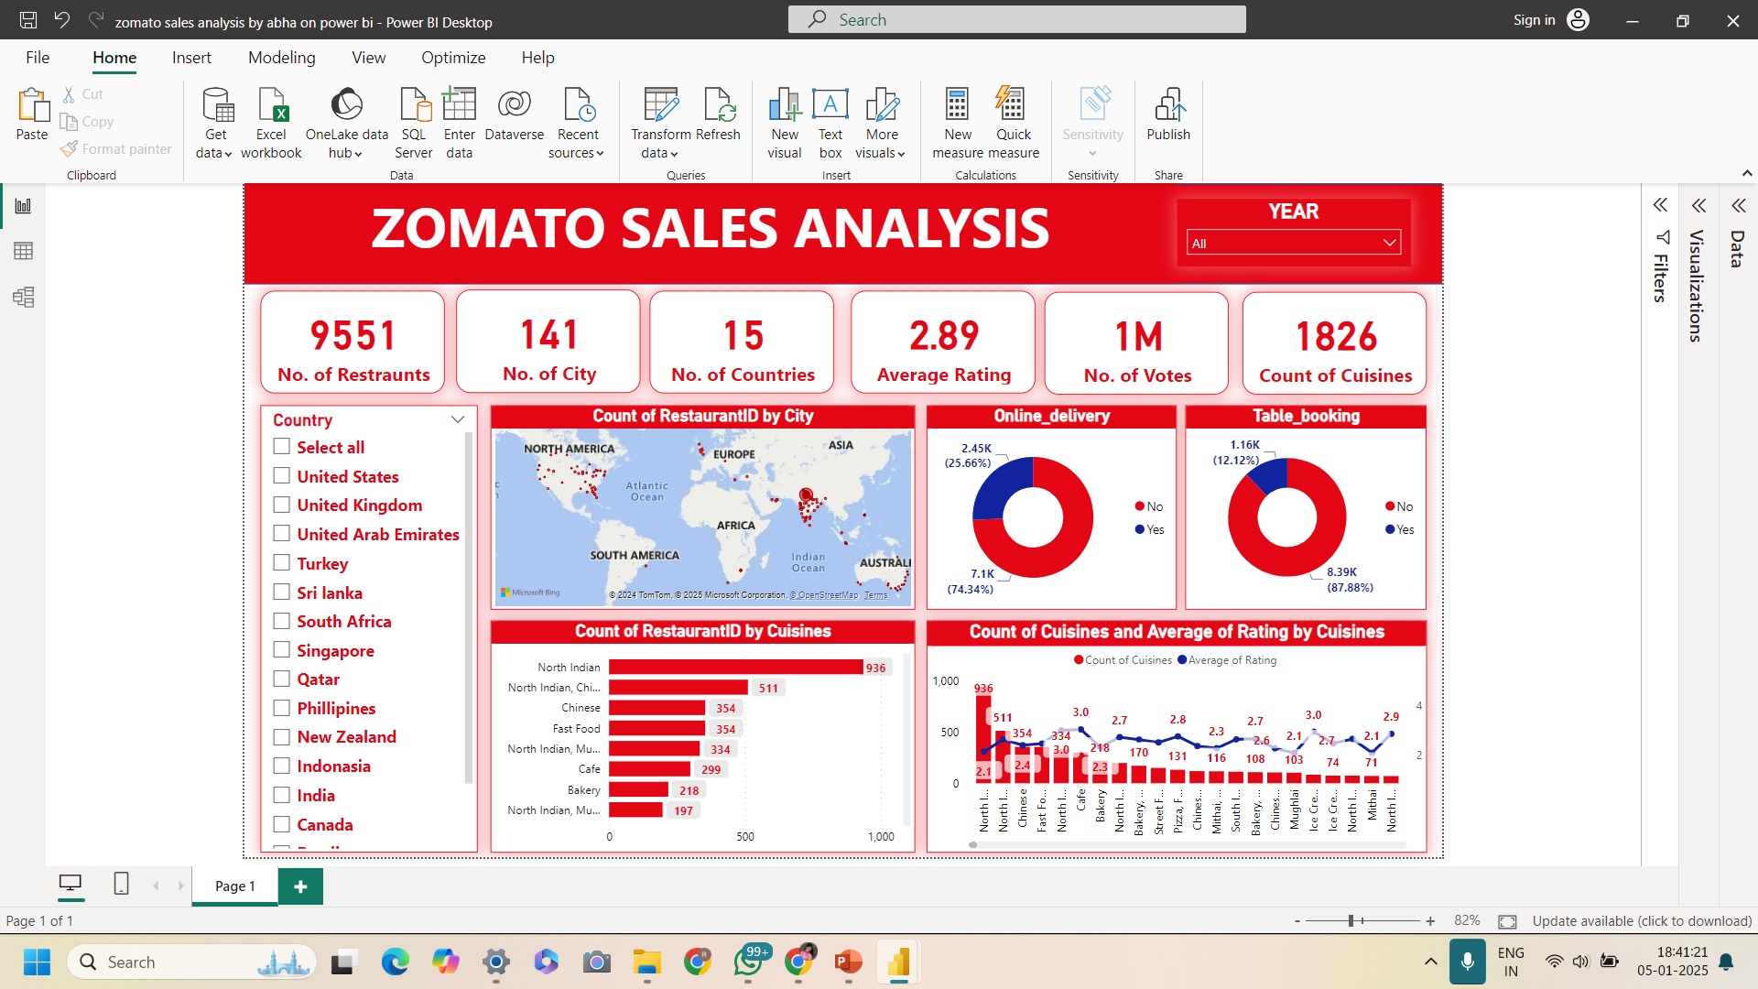The height and width of the screenshot is (989, 1758).
Task: Click zoom in plus button
Action: pos(1430,921)
